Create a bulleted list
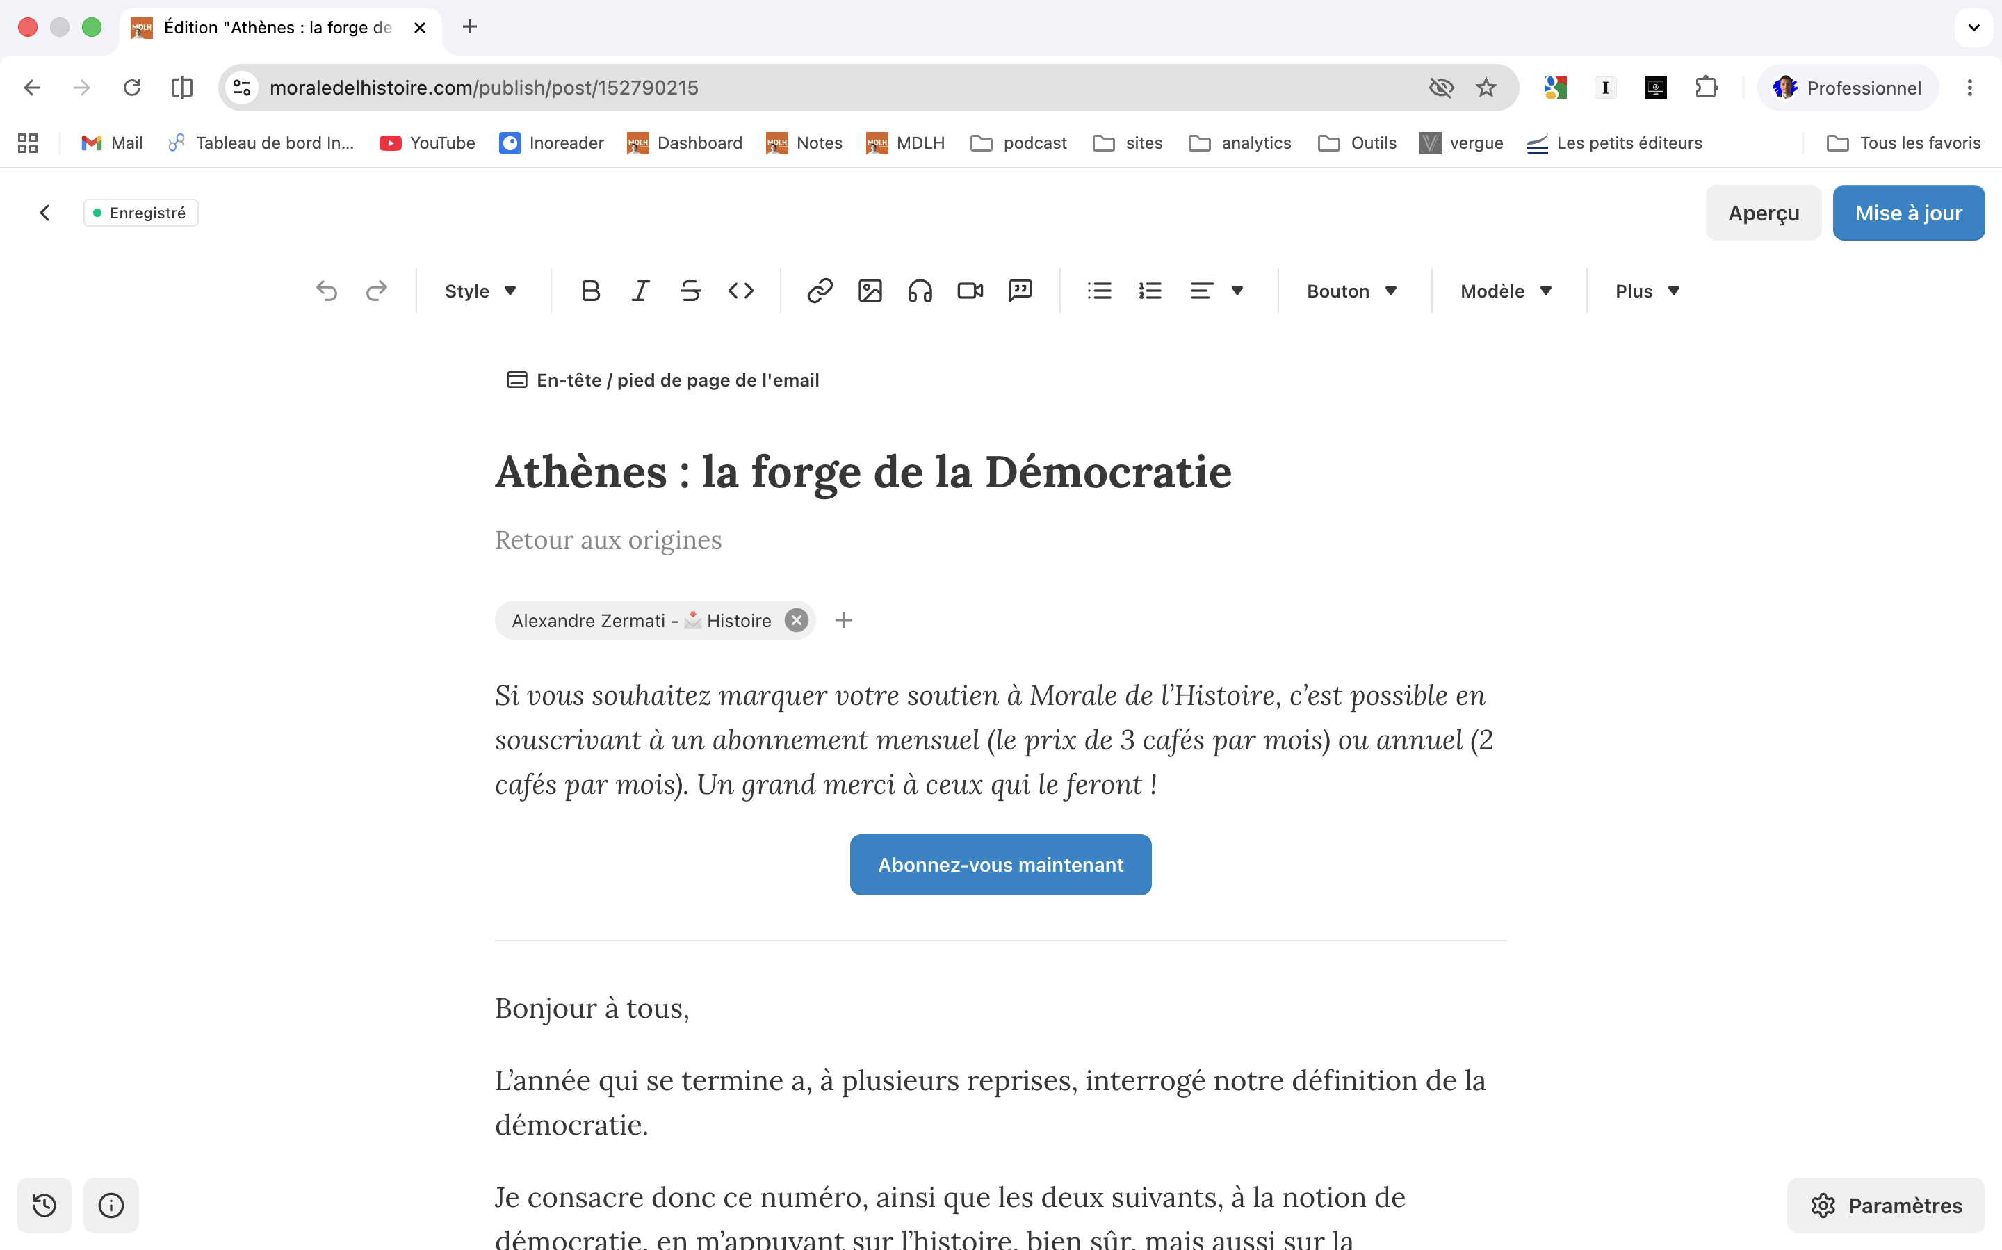 coord(1100,291)
